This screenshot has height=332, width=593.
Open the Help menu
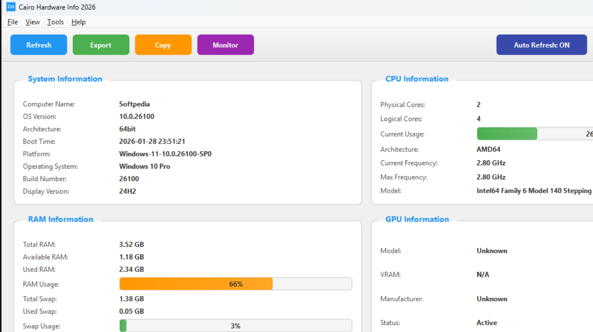click(78, 22)
